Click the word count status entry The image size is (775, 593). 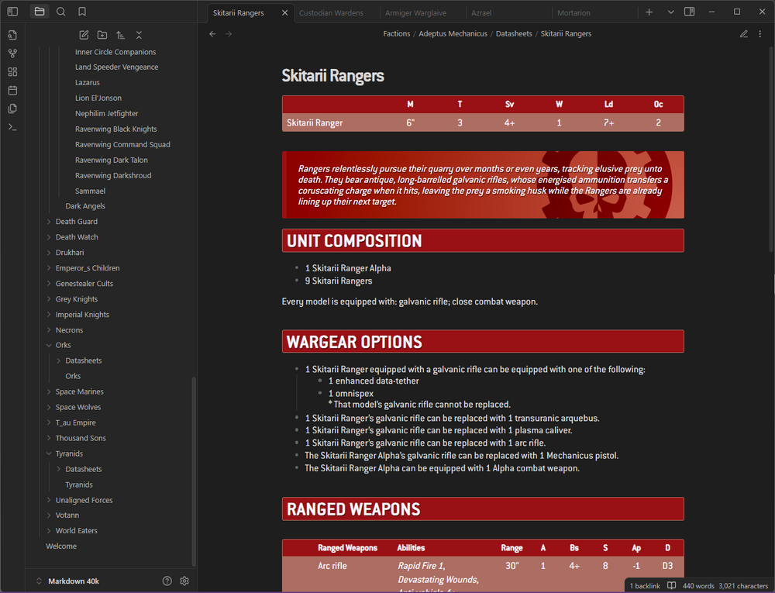698,585
